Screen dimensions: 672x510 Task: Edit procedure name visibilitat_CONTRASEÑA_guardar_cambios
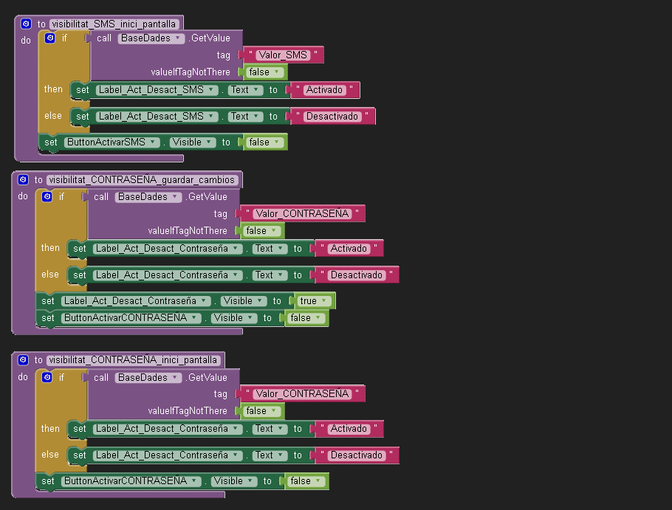point(142,180)
